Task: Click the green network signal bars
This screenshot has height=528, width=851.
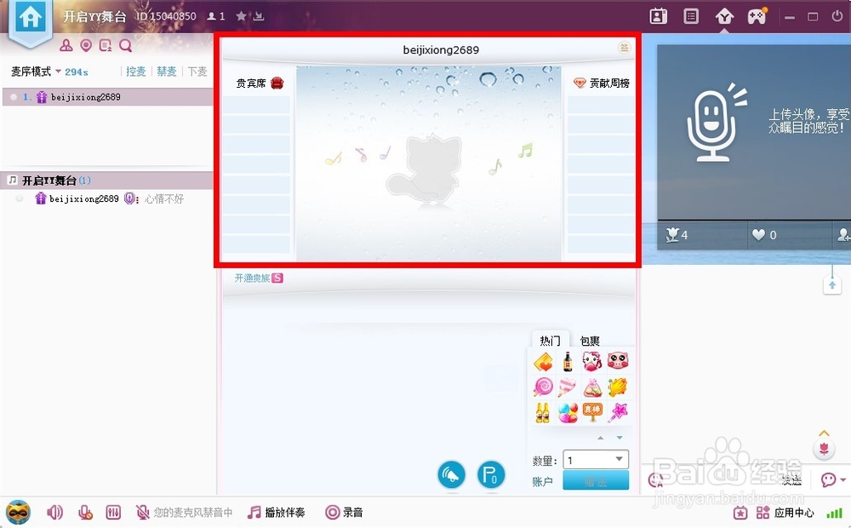Action: (834, 513)
